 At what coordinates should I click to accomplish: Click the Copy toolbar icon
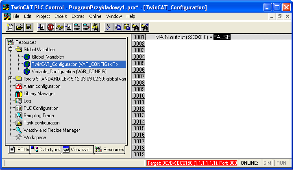point(118,27)
